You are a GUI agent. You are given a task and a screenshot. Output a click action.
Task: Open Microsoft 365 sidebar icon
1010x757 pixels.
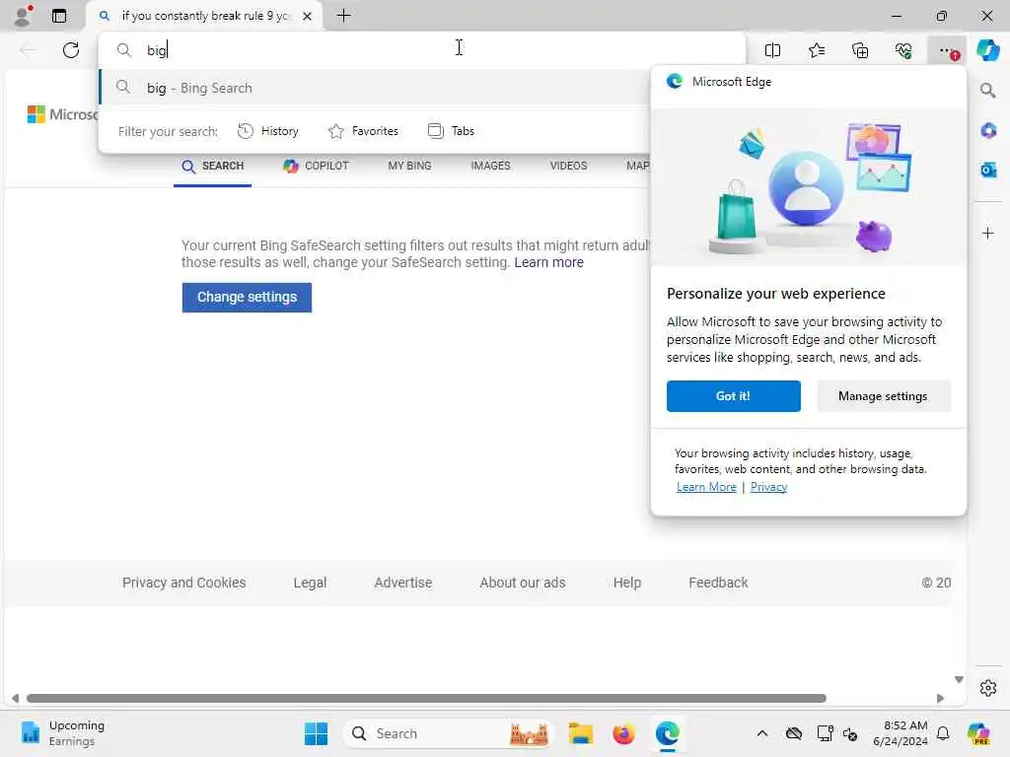click(988, 131)
